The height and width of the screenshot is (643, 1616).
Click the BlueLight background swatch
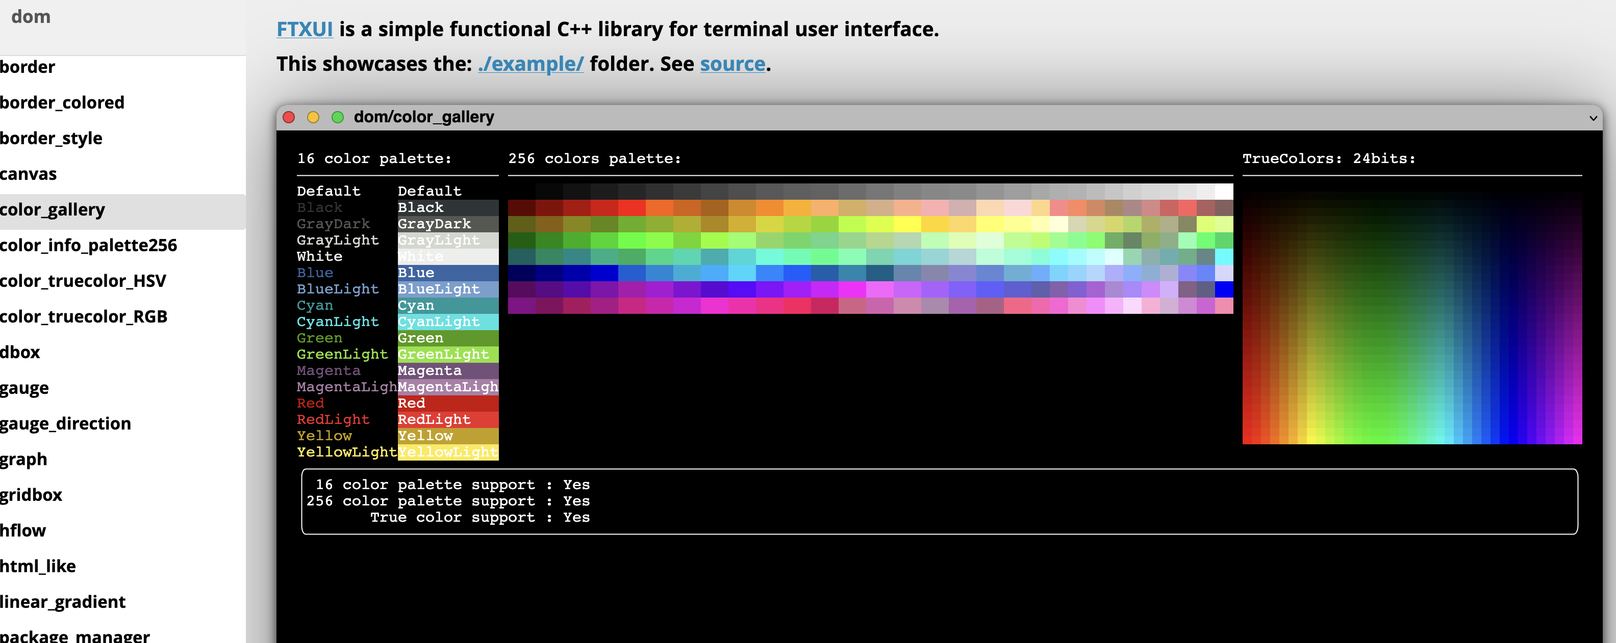448,289
